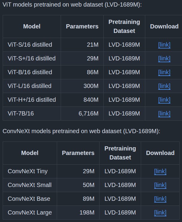The height and width of the screenshot is (222, 182).
Task: Click the ConvNeXt Tiny model name cell
Action: [27, 171]
